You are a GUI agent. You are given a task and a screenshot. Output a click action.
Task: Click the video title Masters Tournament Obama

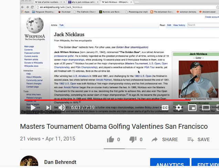coord(114,127)
